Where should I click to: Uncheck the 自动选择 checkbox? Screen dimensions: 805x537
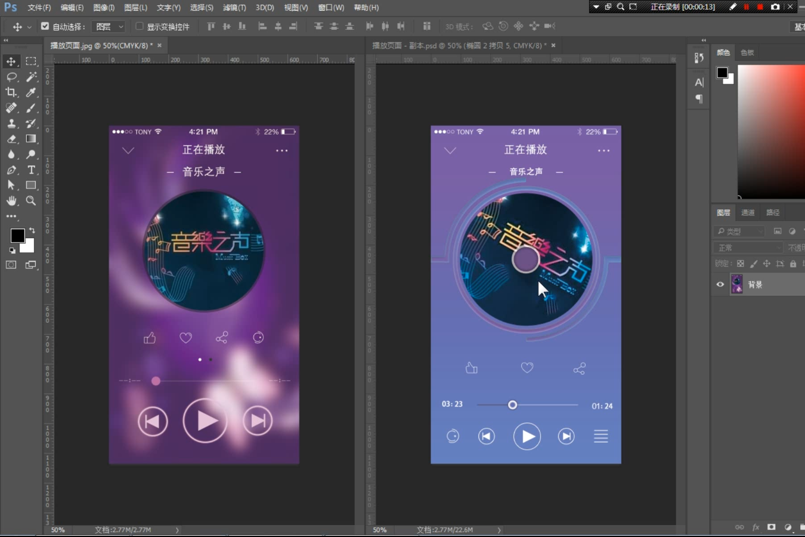(45, 26)
